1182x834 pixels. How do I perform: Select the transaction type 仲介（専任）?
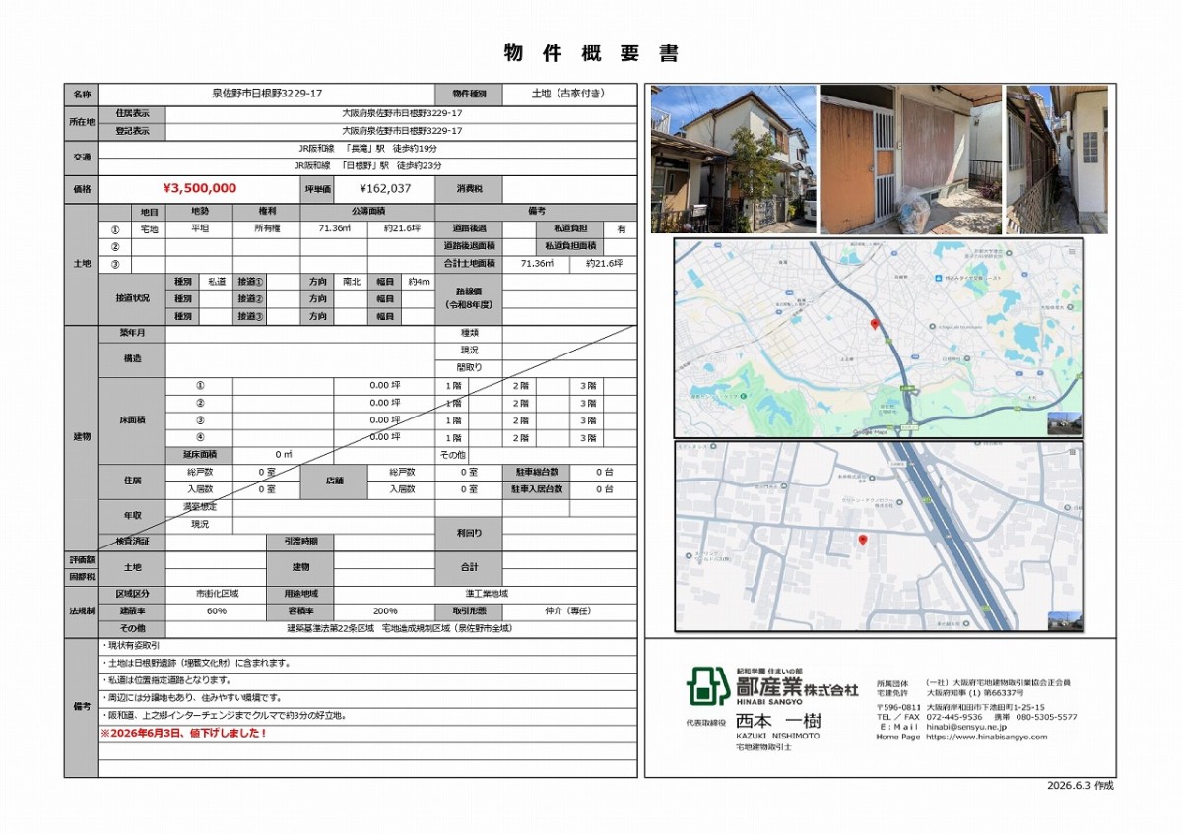(568, 611)
